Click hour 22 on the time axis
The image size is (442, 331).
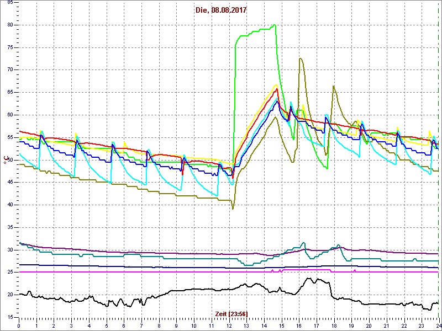click(x=404, y=325)
